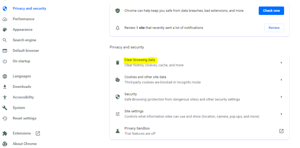Open Cookies and other site data arrow
Screen dimensions: 300x148
point(281,80)
